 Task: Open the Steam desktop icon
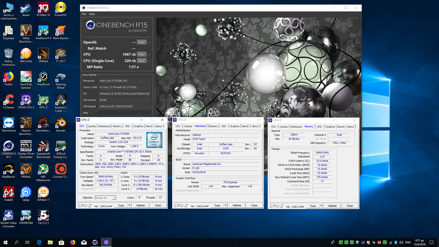coord(26,9)
